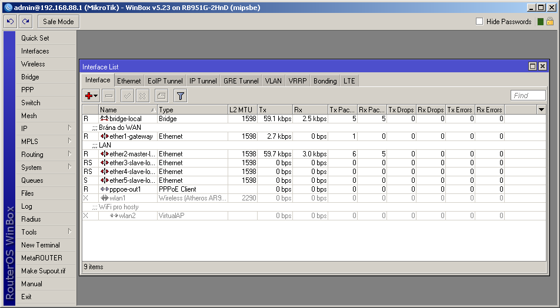Click the Redo arrow icon
The image size is (560, 308).
point(25,22)
